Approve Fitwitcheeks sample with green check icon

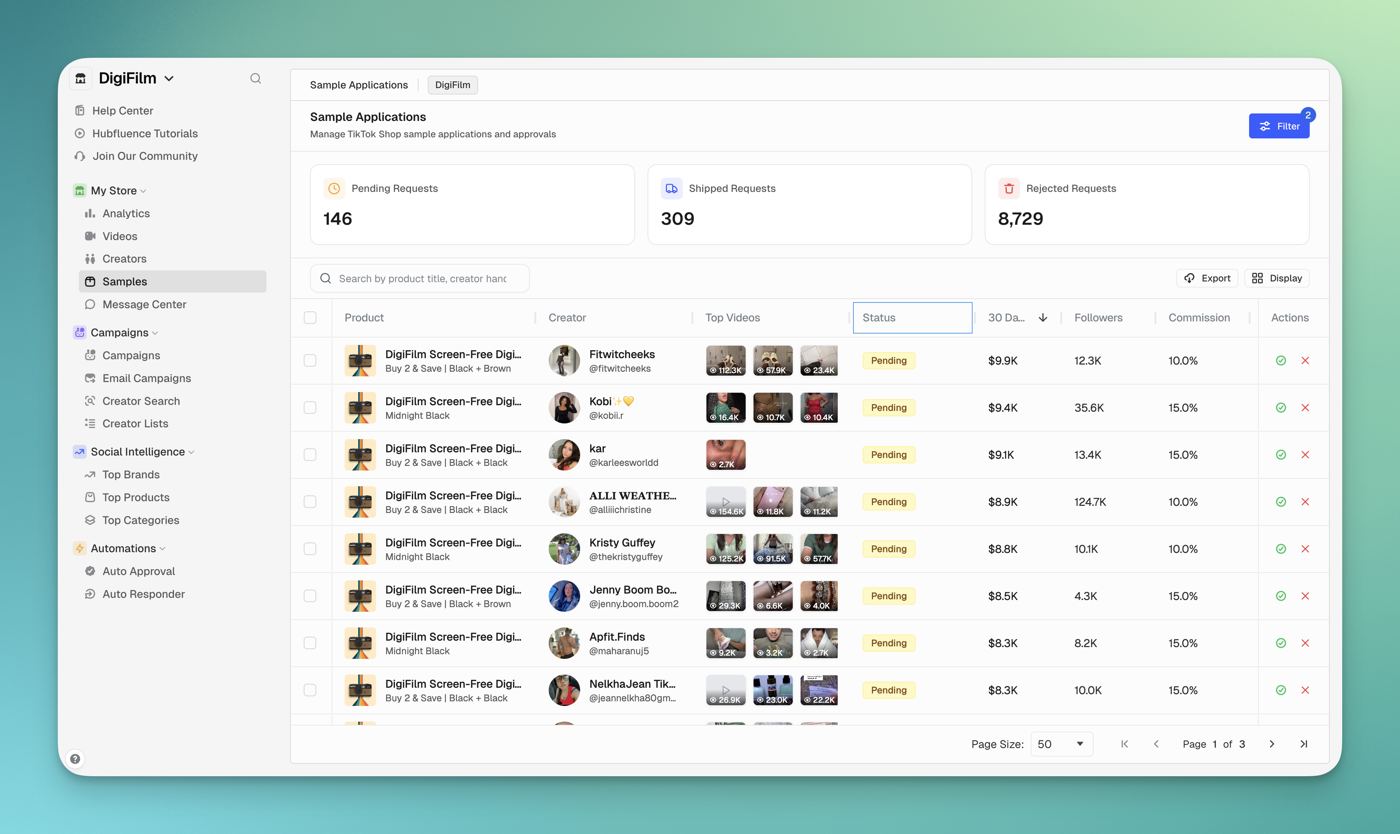[x=1281, y=361]
